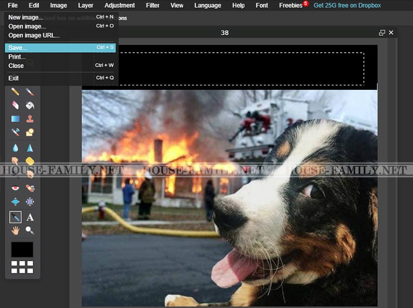Image resolution: width=413 pixels, height=308 pixels.
Task: Select the Sharpen triangle tool
Action: (30, 148)
